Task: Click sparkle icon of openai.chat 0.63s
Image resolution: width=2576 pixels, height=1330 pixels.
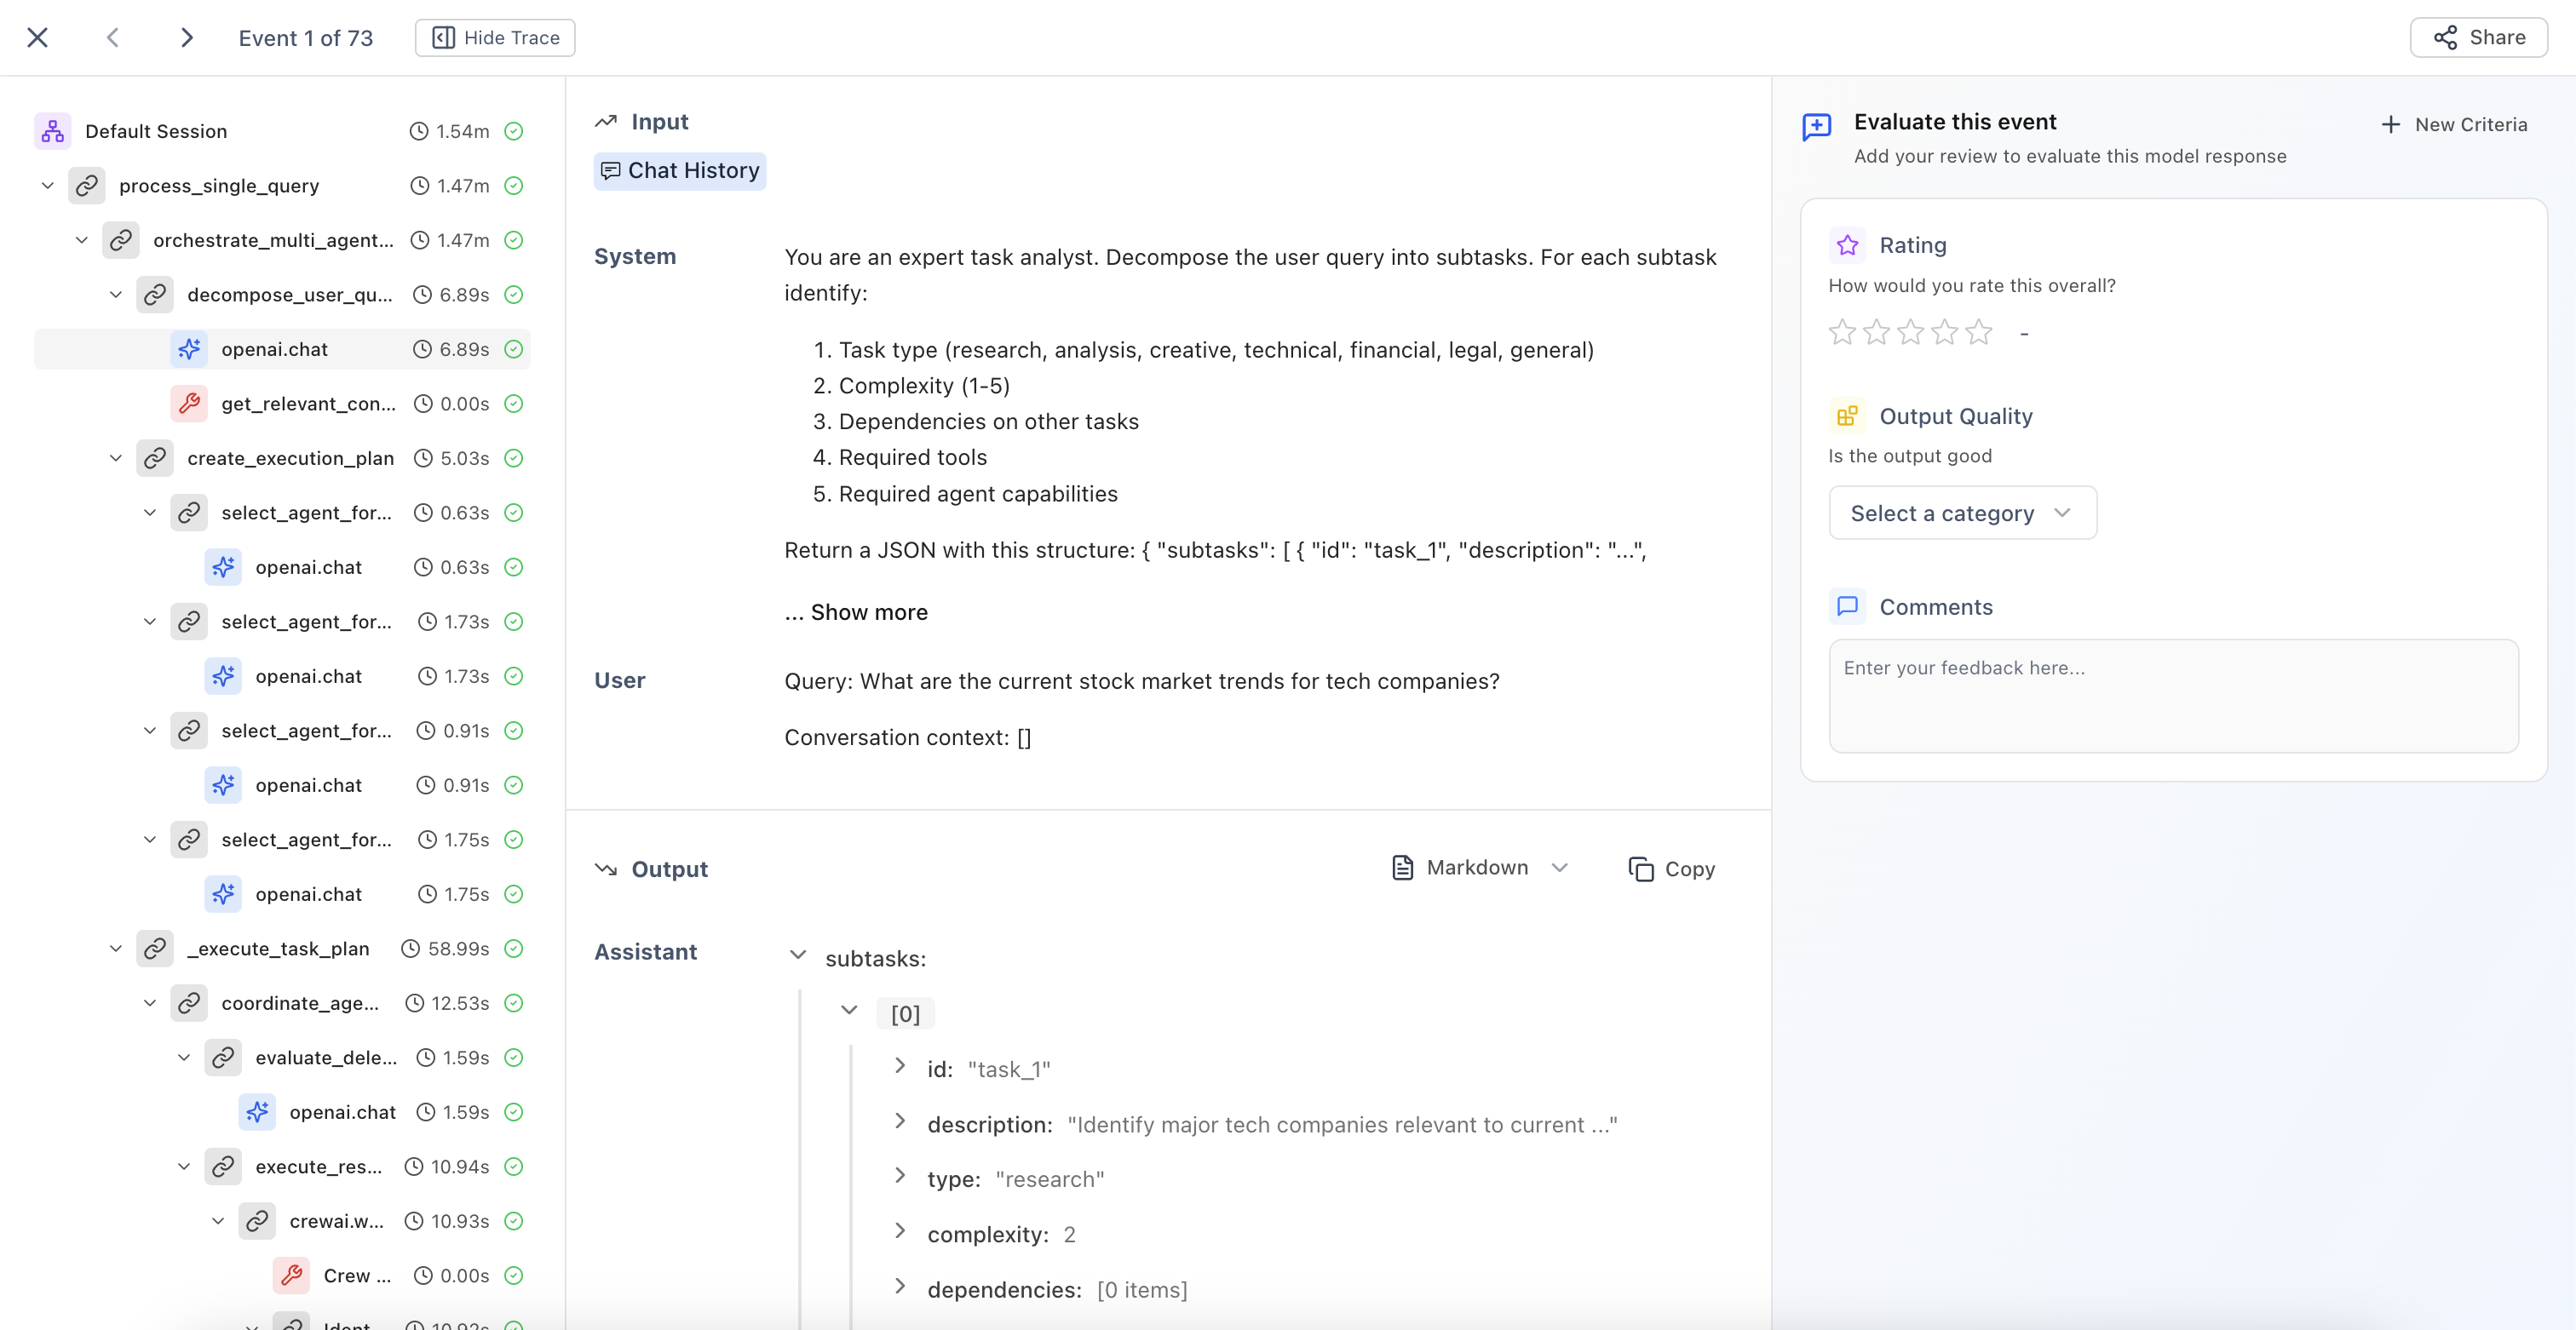Action: coord(223,566)
